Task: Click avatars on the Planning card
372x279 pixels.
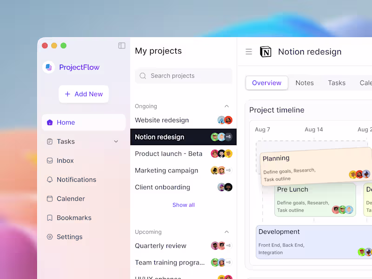Action: click(x=359, y=174)
